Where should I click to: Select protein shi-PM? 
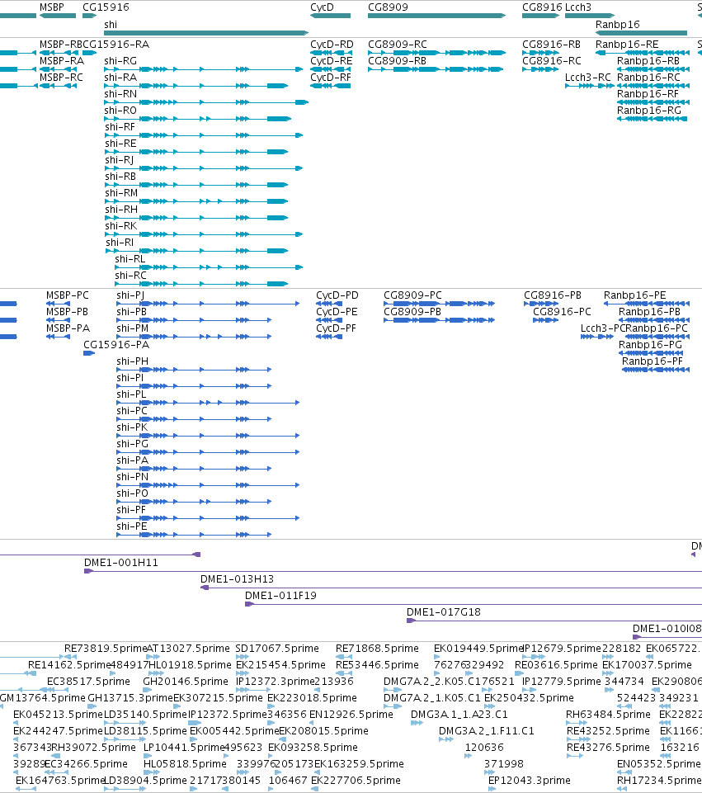click(x=194, y=337)
